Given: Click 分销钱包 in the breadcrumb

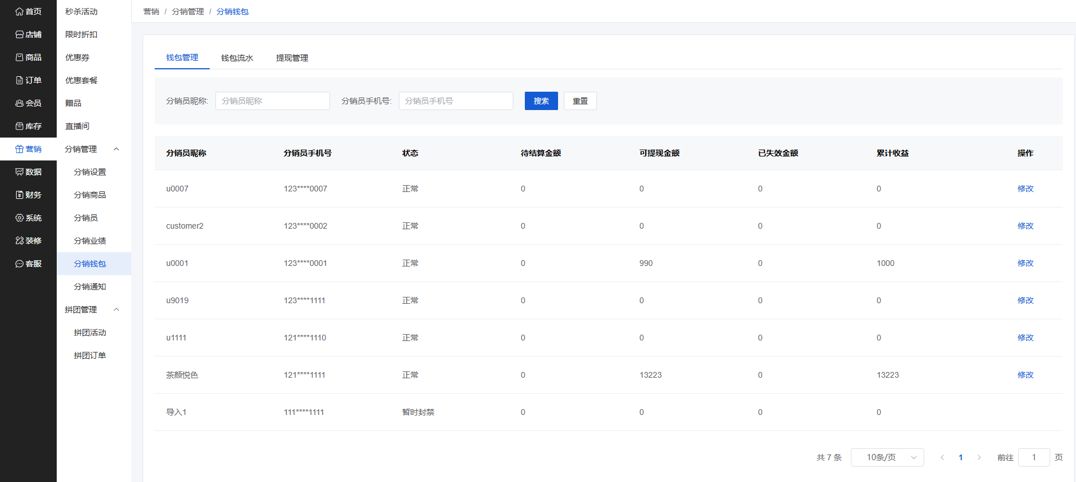Looking at the screenshot, I should 233,11.
